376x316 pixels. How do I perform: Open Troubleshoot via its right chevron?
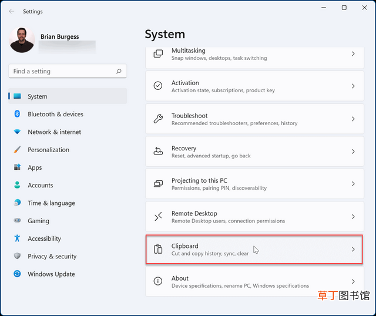click(x=353, y=119)
